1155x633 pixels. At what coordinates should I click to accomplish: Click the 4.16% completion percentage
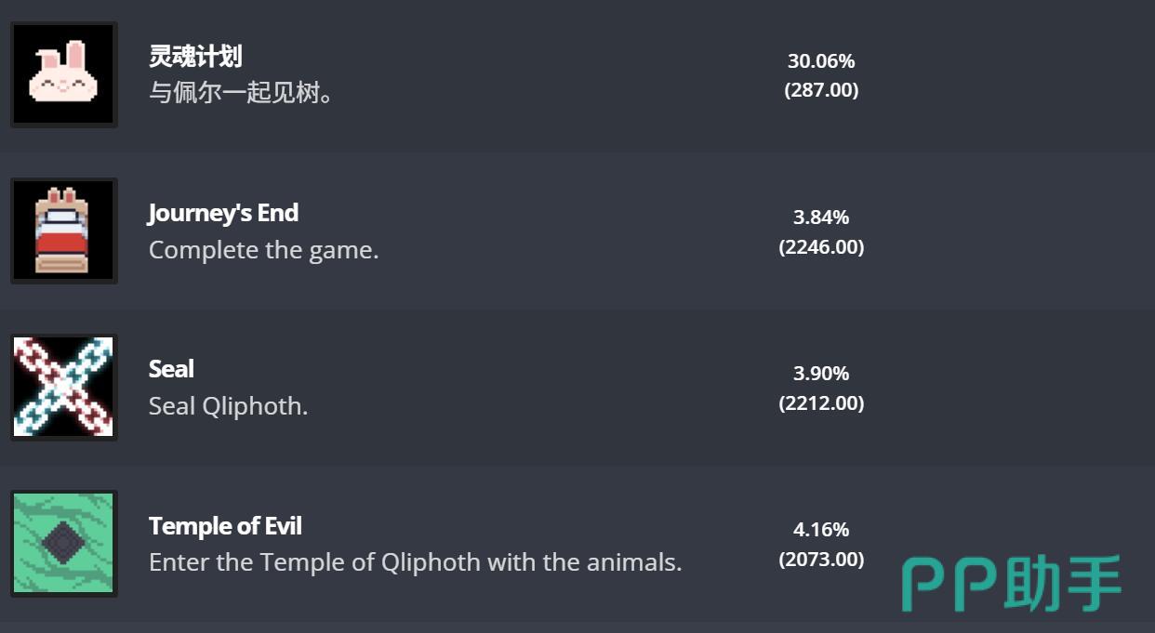coord(821,530)
